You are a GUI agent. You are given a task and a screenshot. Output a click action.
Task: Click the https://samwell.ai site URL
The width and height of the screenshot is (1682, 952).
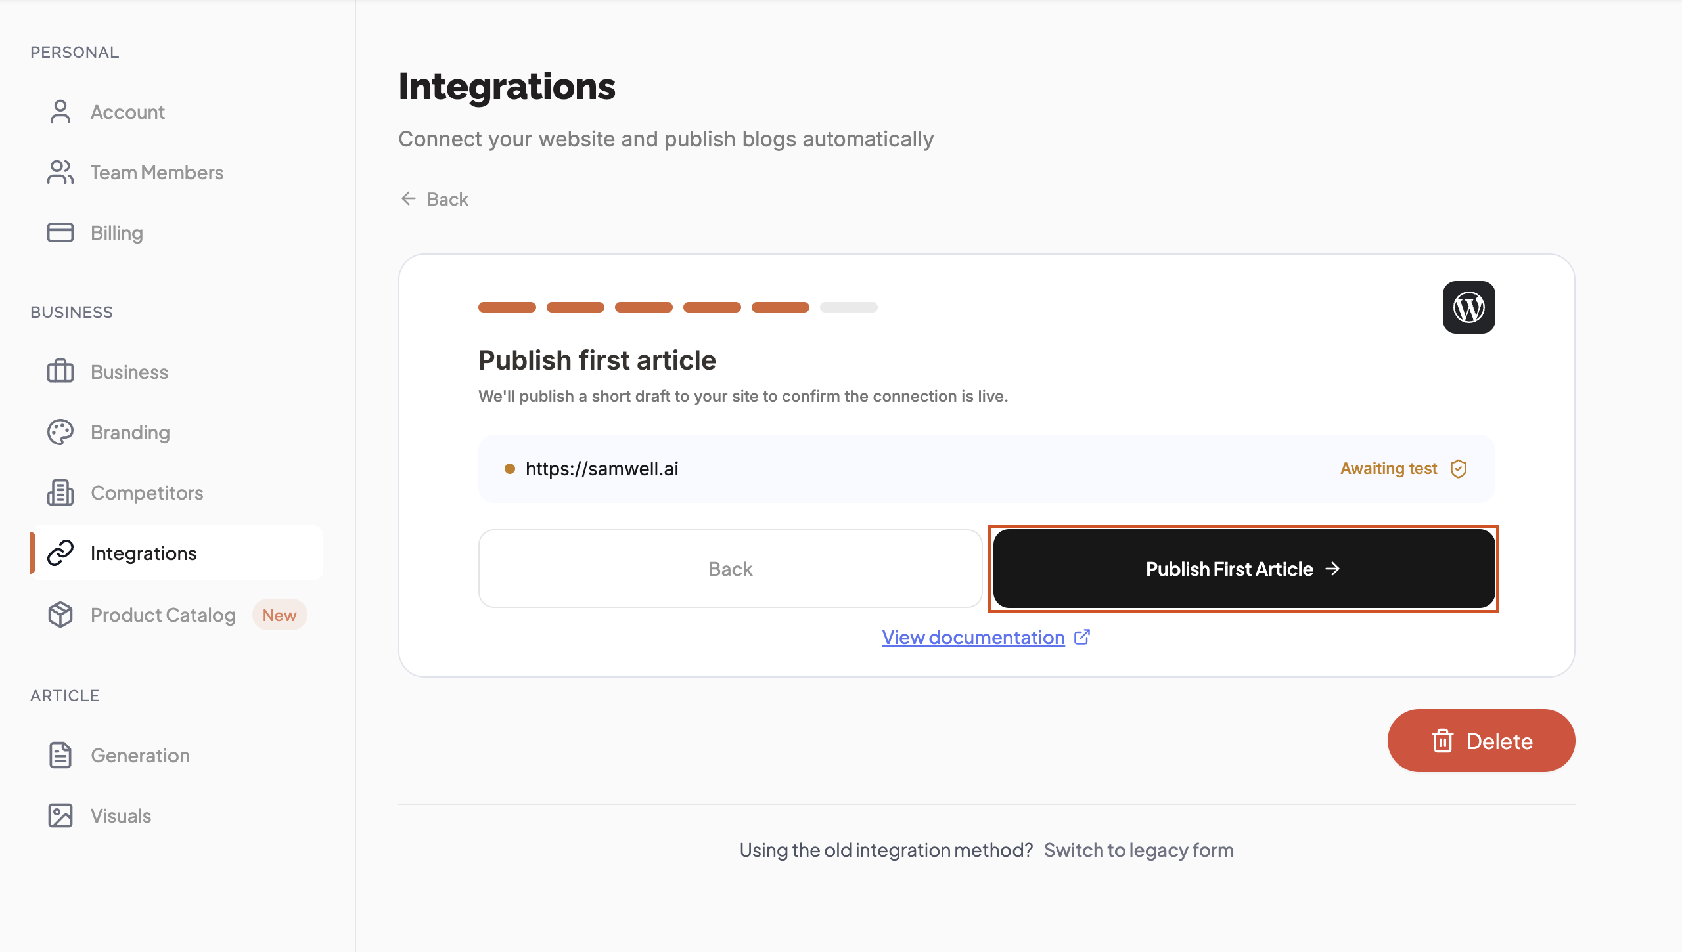602,469
